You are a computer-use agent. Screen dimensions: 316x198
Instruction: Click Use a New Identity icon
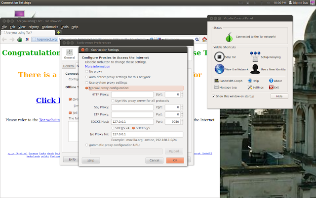coord(255,69)
